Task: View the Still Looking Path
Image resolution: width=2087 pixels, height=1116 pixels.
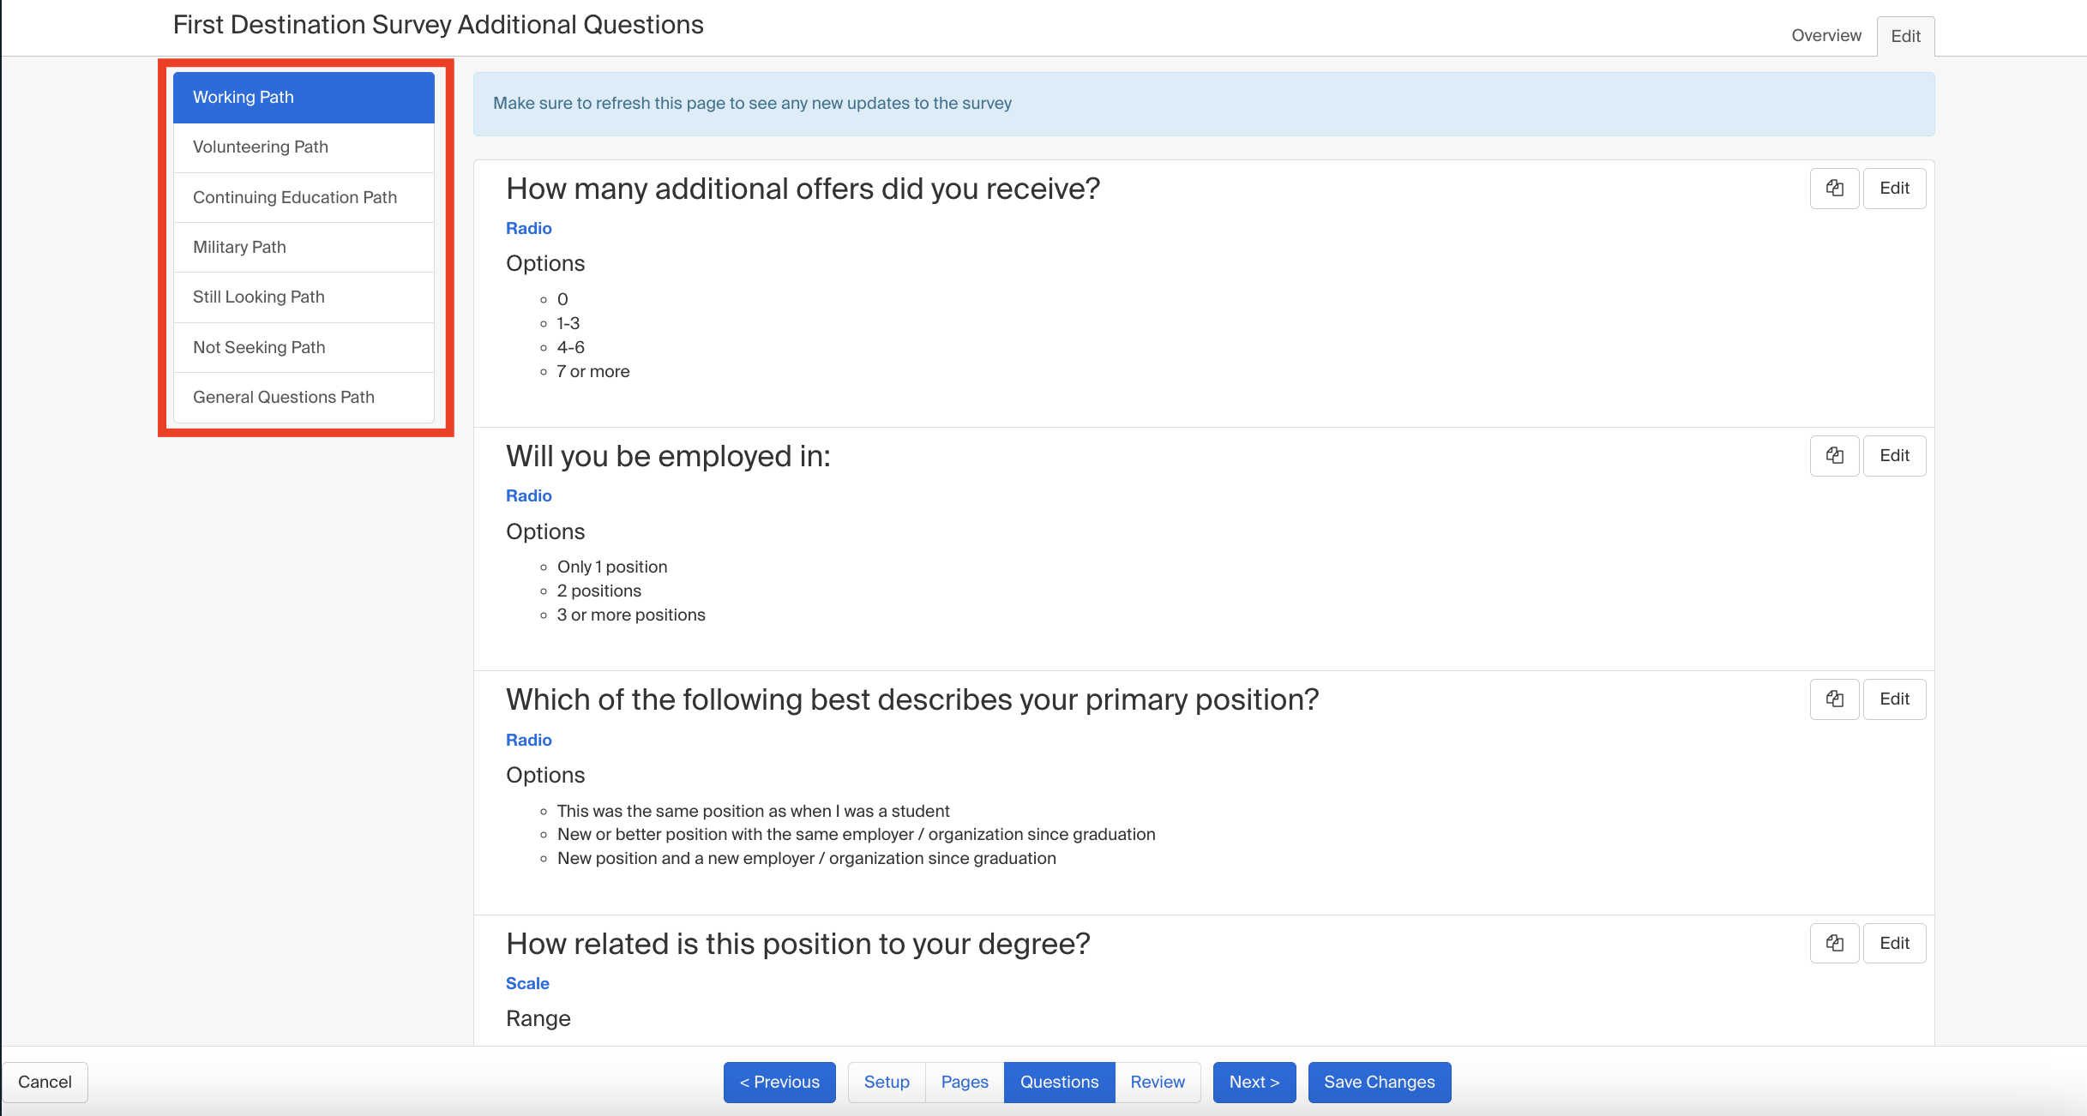Action: [258, 297]
